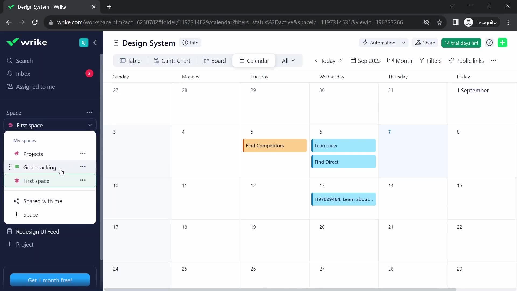The image size is (517, 291).
Task: Collapse the sidebar with the arrow
Action: (95, 43)
